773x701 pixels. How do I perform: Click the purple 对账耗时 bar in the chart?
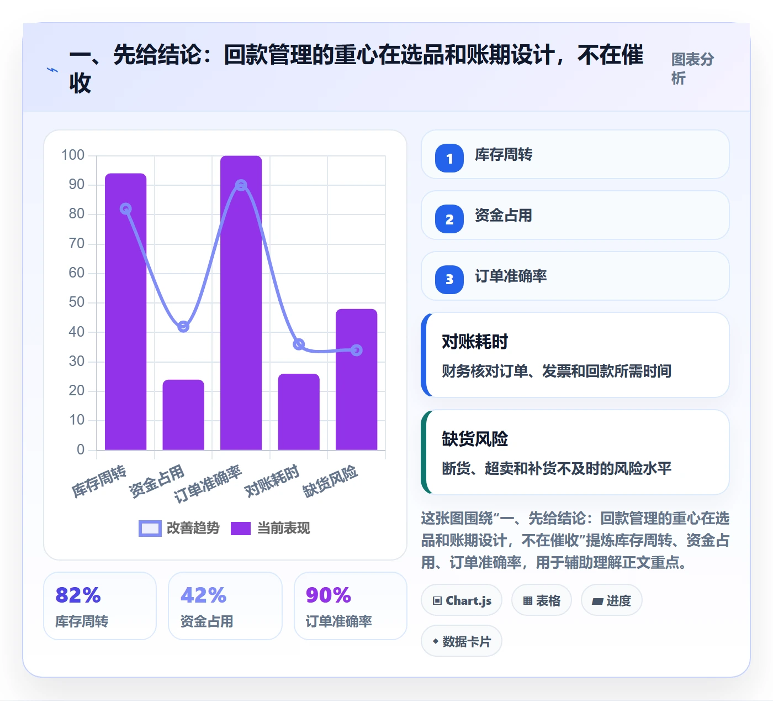(299, 412)
